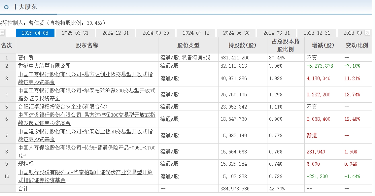Click holdings value 15,325,284
Viewport: 375px width, 196px height.
(234, 164)
